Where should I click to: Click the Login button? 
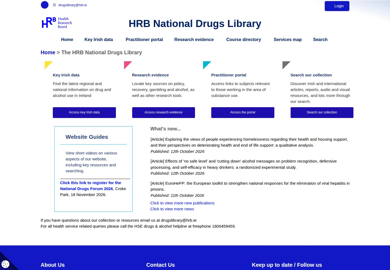[337, 6]
